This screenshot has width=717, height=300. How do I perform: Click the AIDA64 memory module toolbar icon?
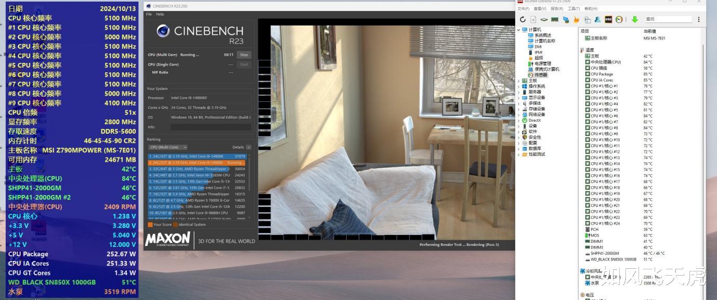555,20
